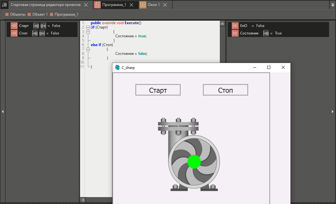Screen dimensions: 336x204
Task: Click the tab list icon at top-left
Action: pos(4,5)
